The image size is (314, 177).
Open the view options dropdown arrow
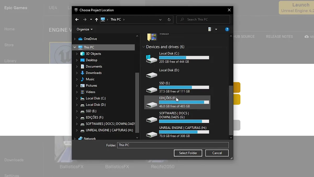click(x=216, y=29)
